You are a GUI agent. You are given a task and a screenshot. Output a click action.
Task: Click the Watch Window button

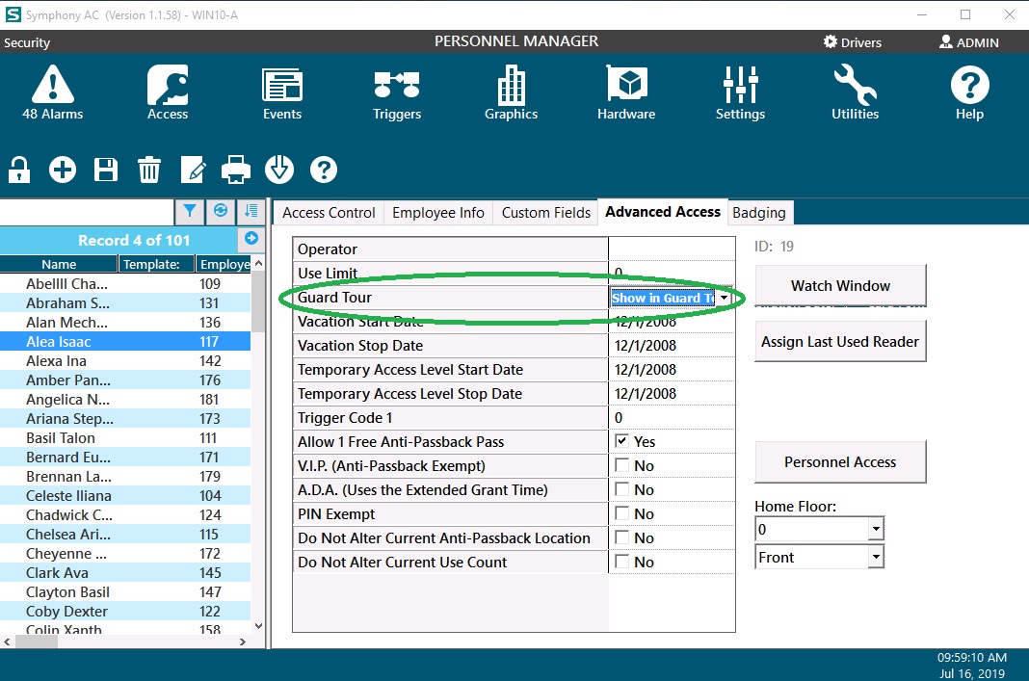coord(841,285)
